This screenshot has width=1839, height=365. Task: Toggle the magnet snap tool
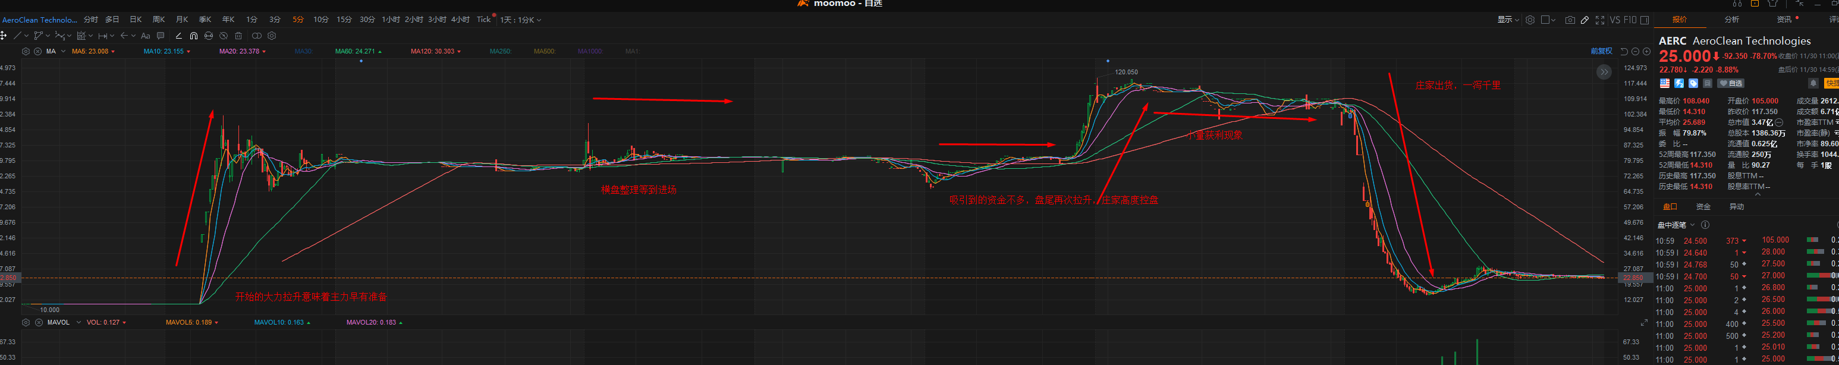pos(193,36)
